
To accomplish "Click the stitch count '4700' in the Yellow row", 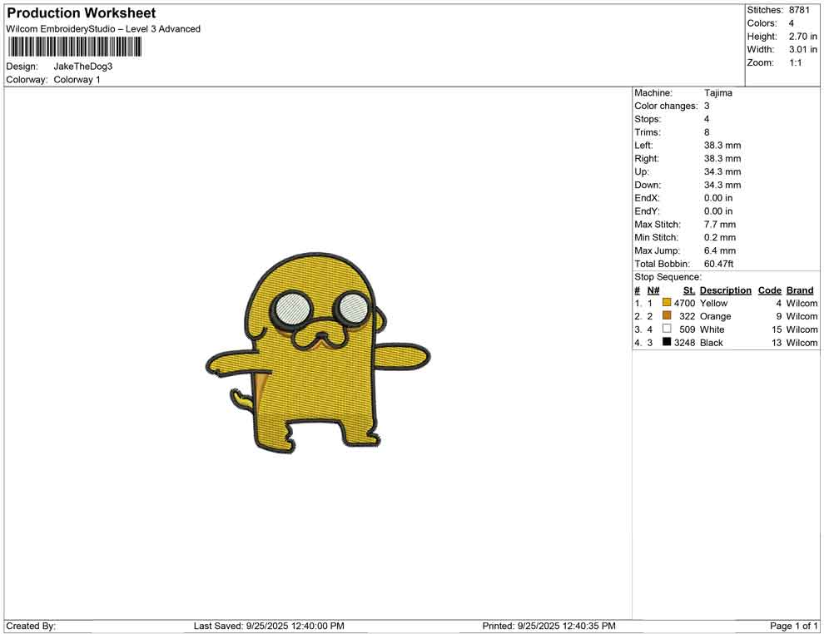I will [685, 303].
